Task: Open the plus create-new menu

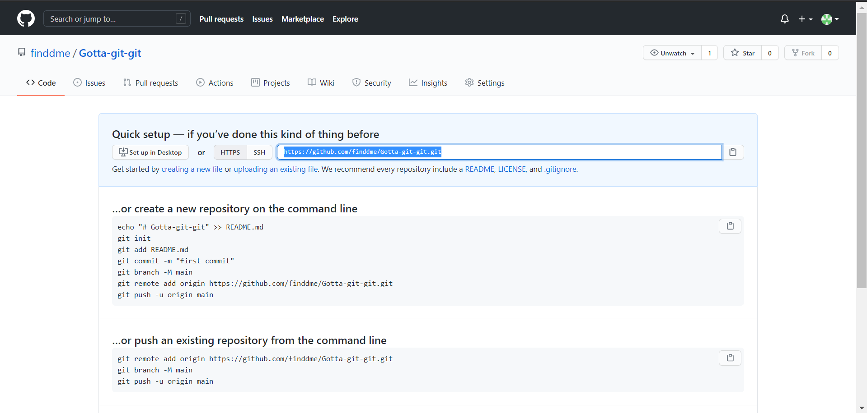Action: [805, 19]
